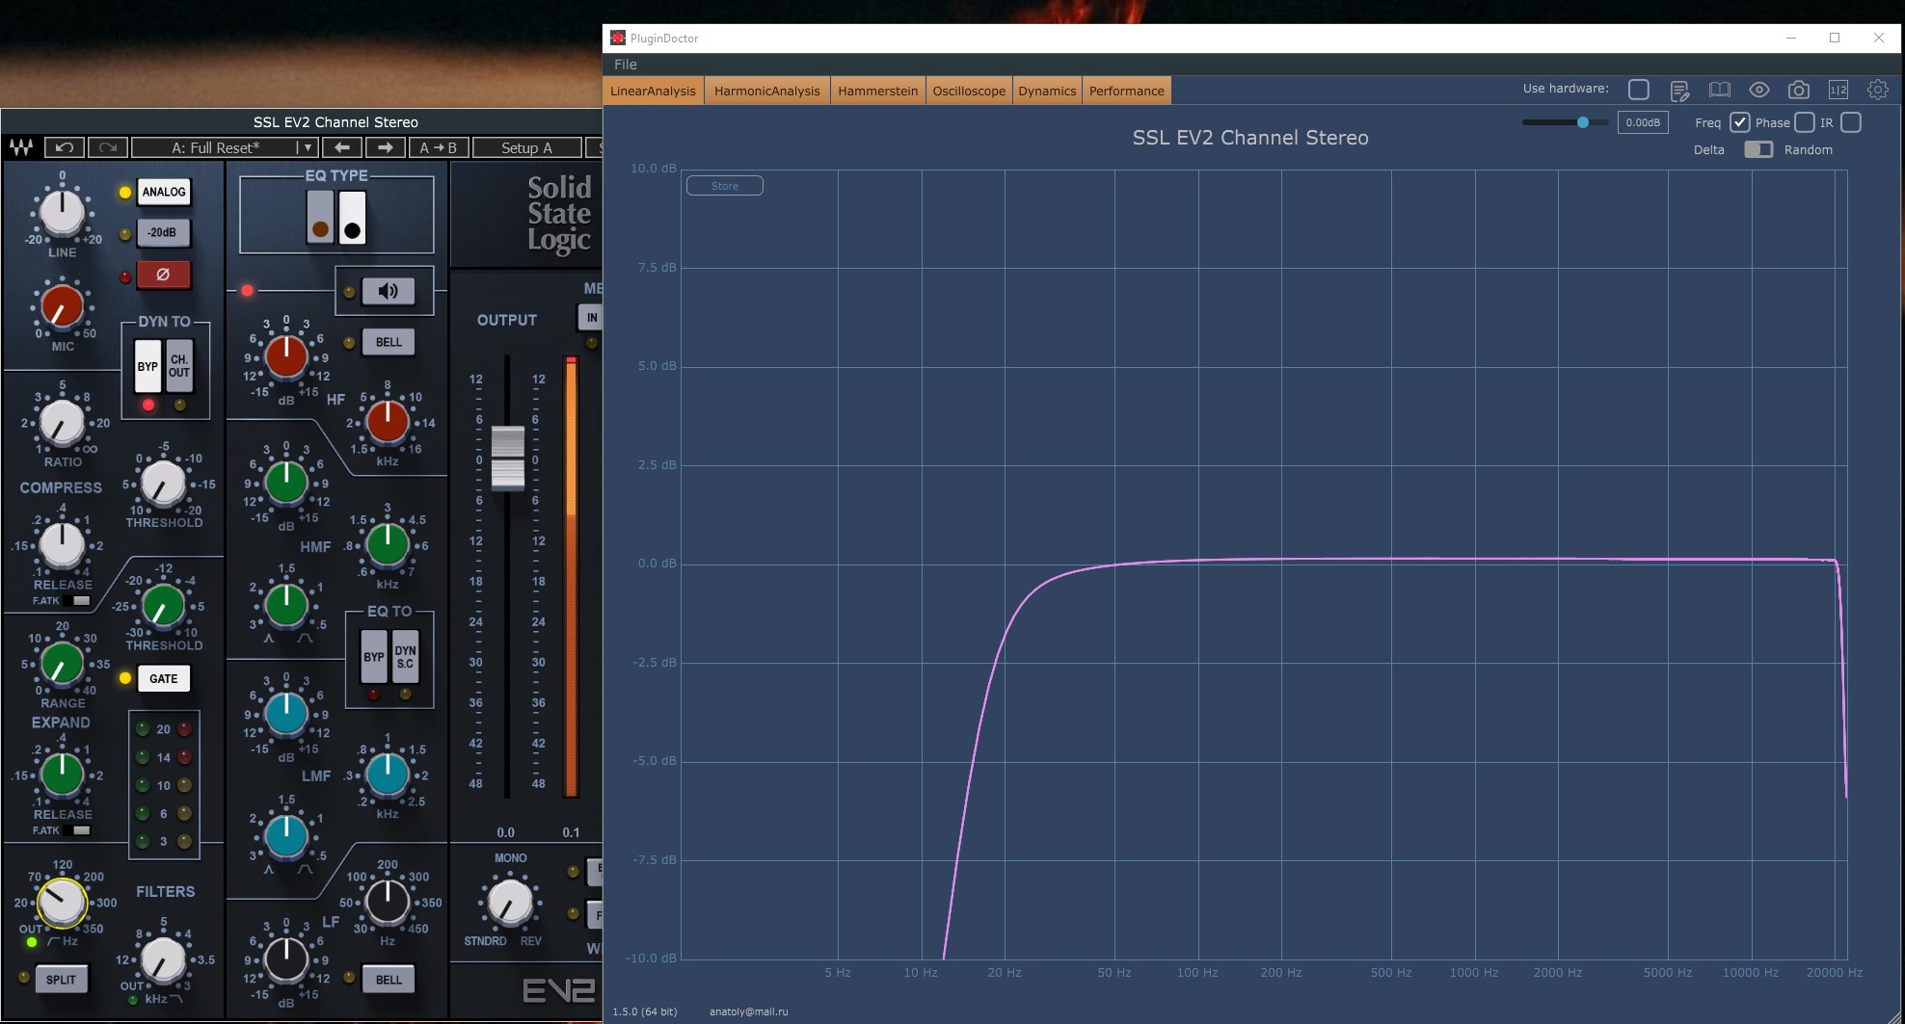Click the Store button on the graph
Image resolution: width=1905 pixels, height=1024 pixels.
pyautogui.click(x=725, y=186)
